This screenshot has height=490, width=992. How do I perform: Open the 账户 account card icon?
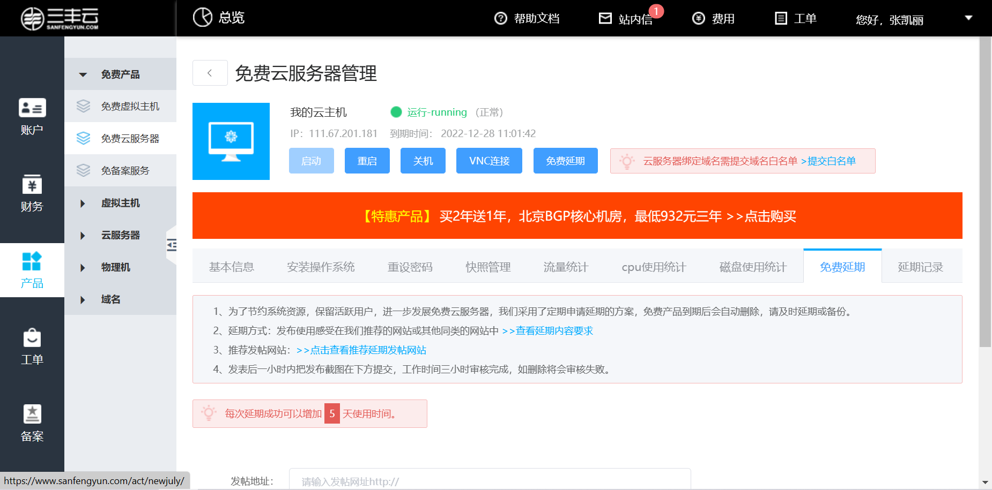[32, 108]
